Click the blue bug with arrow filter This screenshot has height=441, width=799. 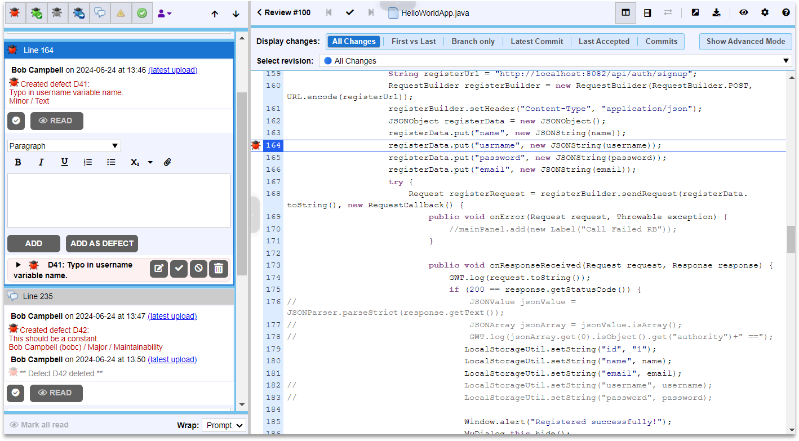tap(79, 13)
